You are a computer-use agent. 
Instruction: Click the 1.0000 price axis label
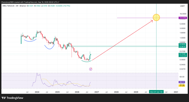click(x=183, y=38)
